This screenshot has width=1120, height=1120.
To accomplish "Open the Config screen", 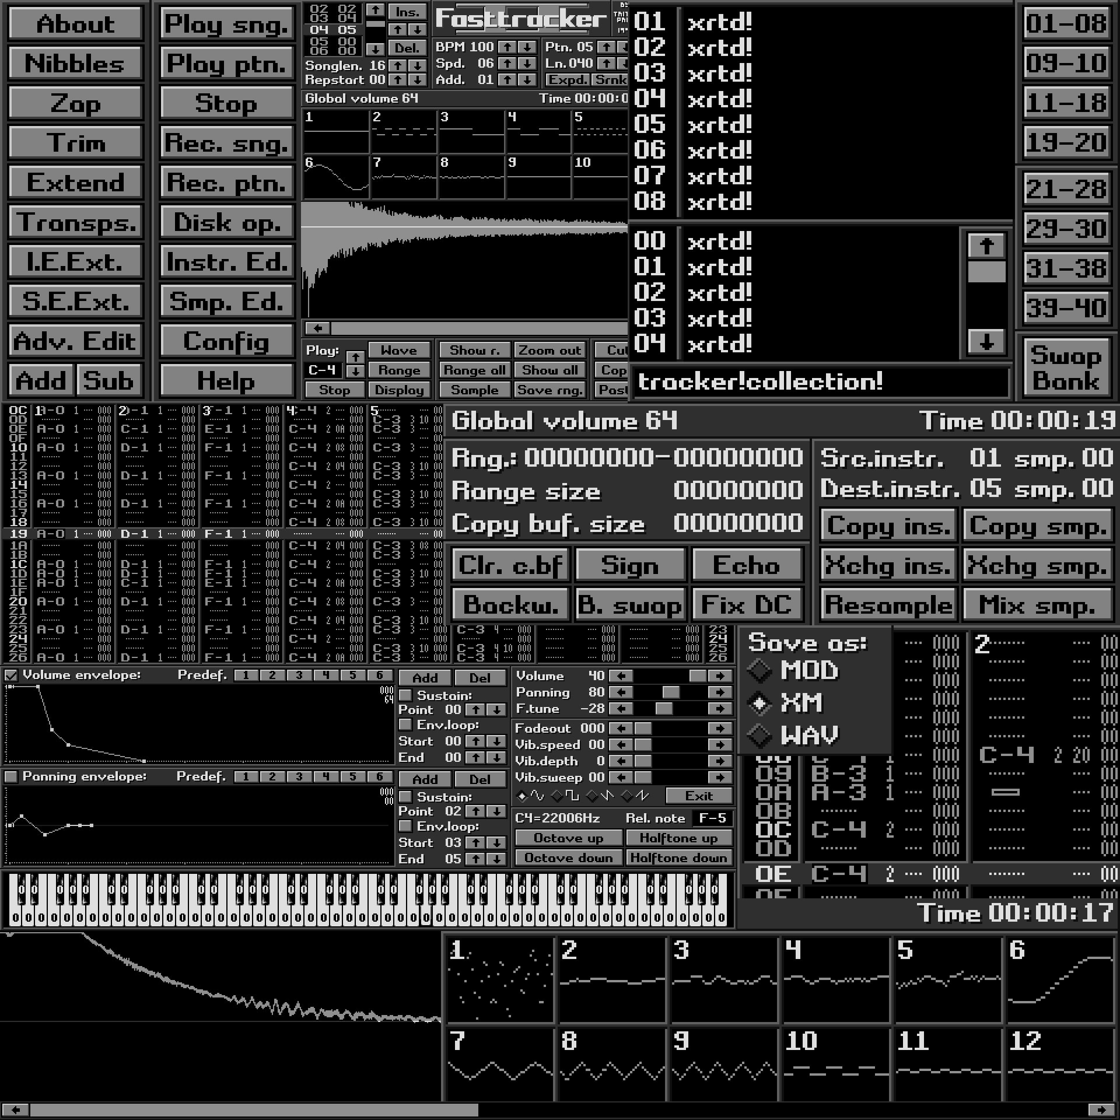I will [226, 341].
